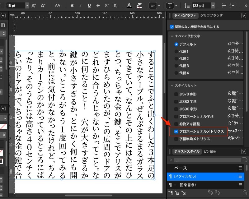Click the bulleted list icon
This screenshot has height=199, width=249.
[x=224, y=6]
